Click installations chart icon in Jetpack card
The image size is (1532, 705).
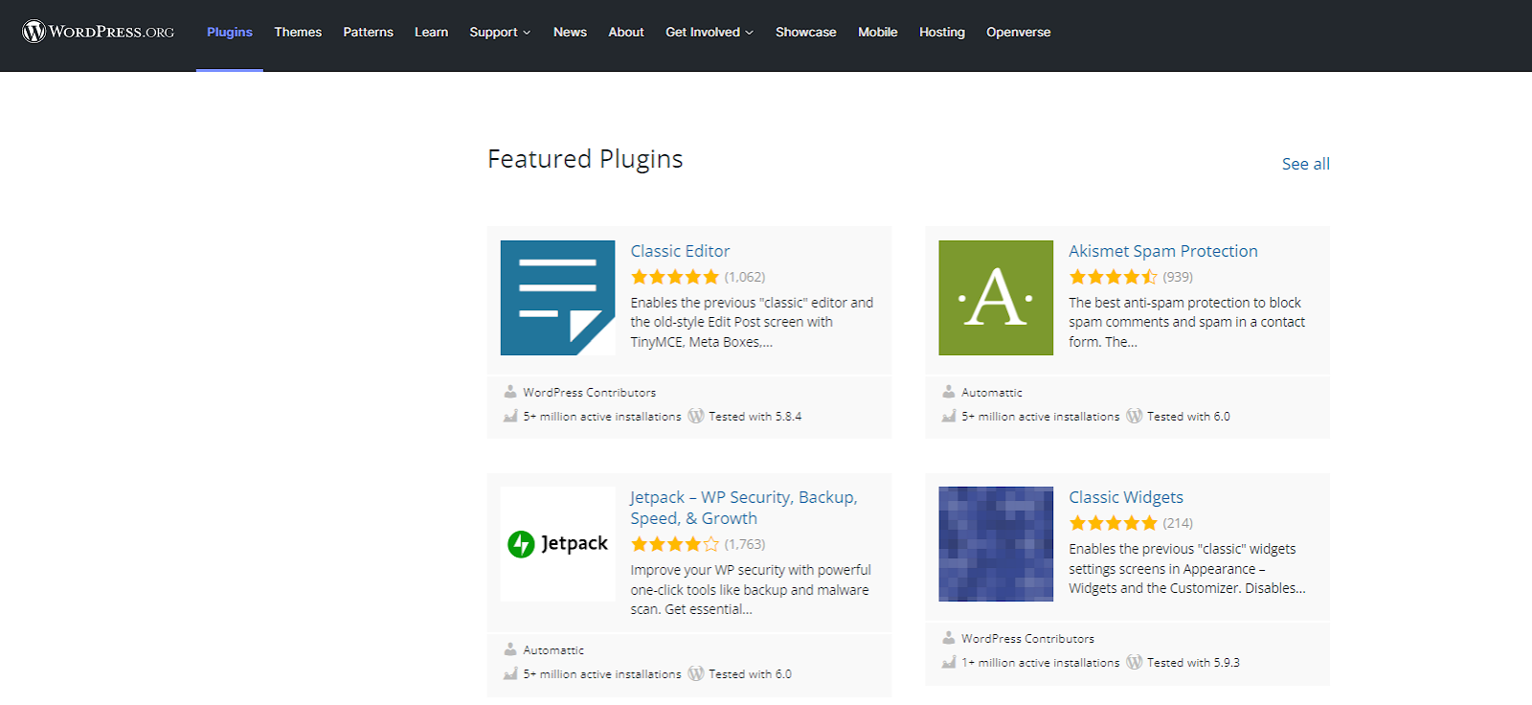510,673
